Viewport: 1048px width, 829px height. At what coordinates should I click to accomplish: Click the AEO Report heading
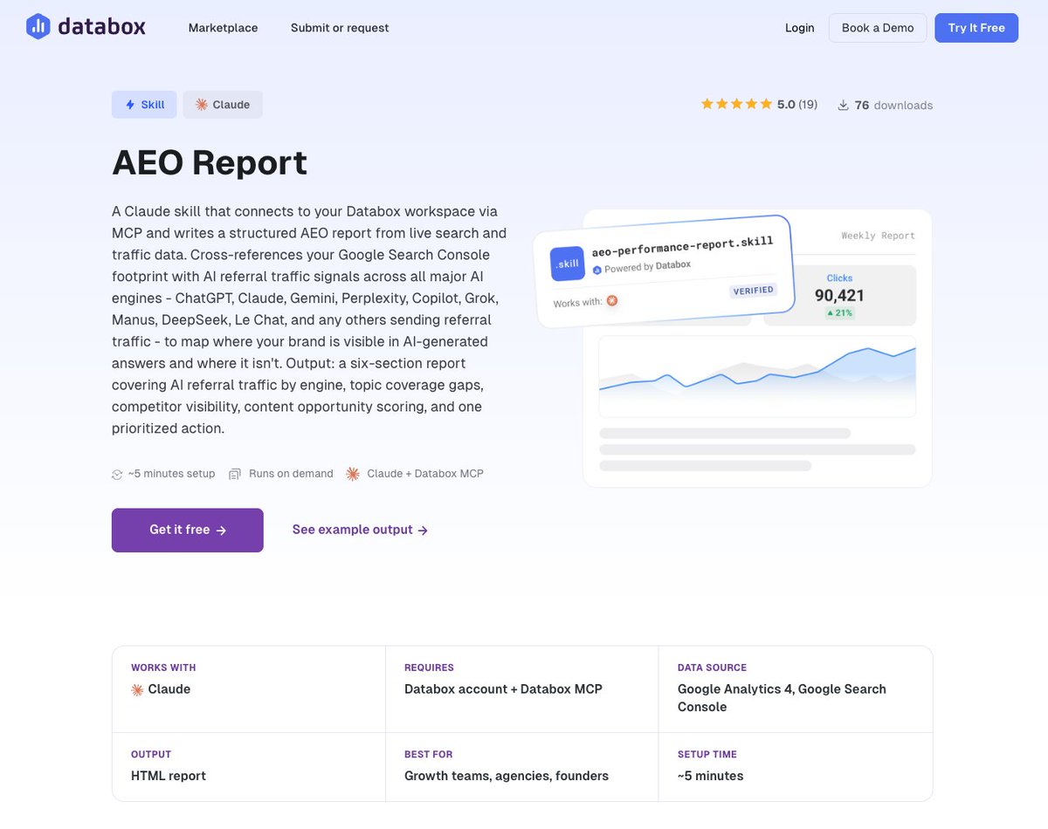coord(210,162)
